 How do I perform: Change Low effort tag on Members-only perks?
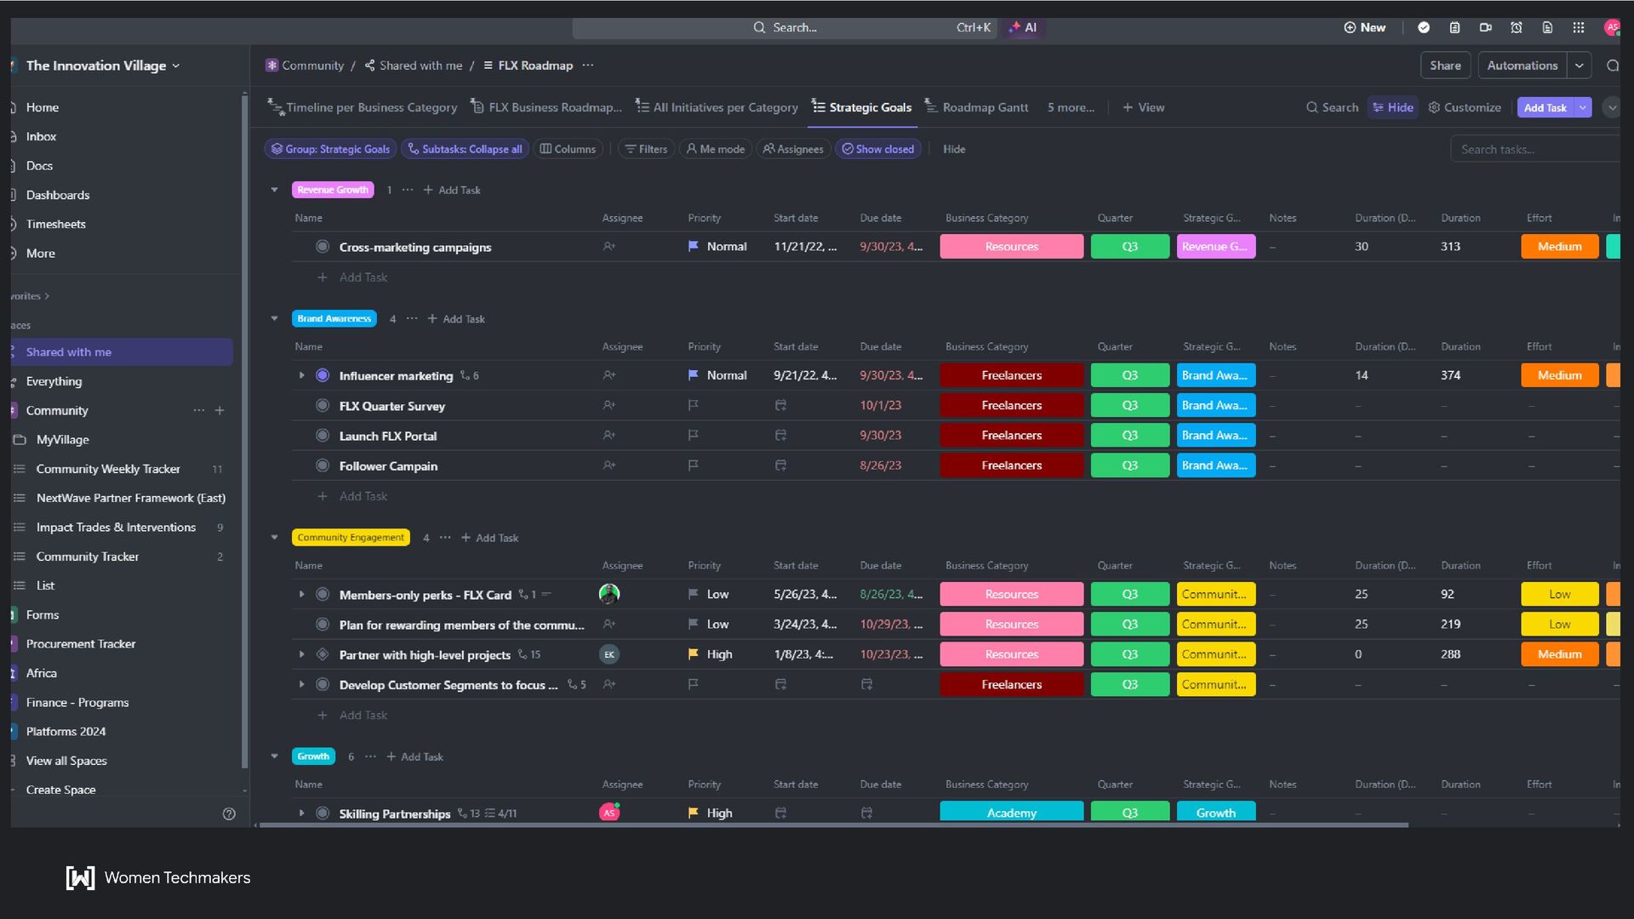1559,594
